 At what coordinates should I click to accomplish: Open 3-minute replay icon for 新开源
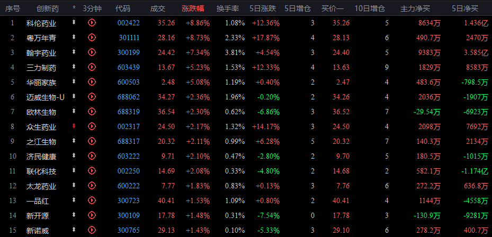point(92,215)
